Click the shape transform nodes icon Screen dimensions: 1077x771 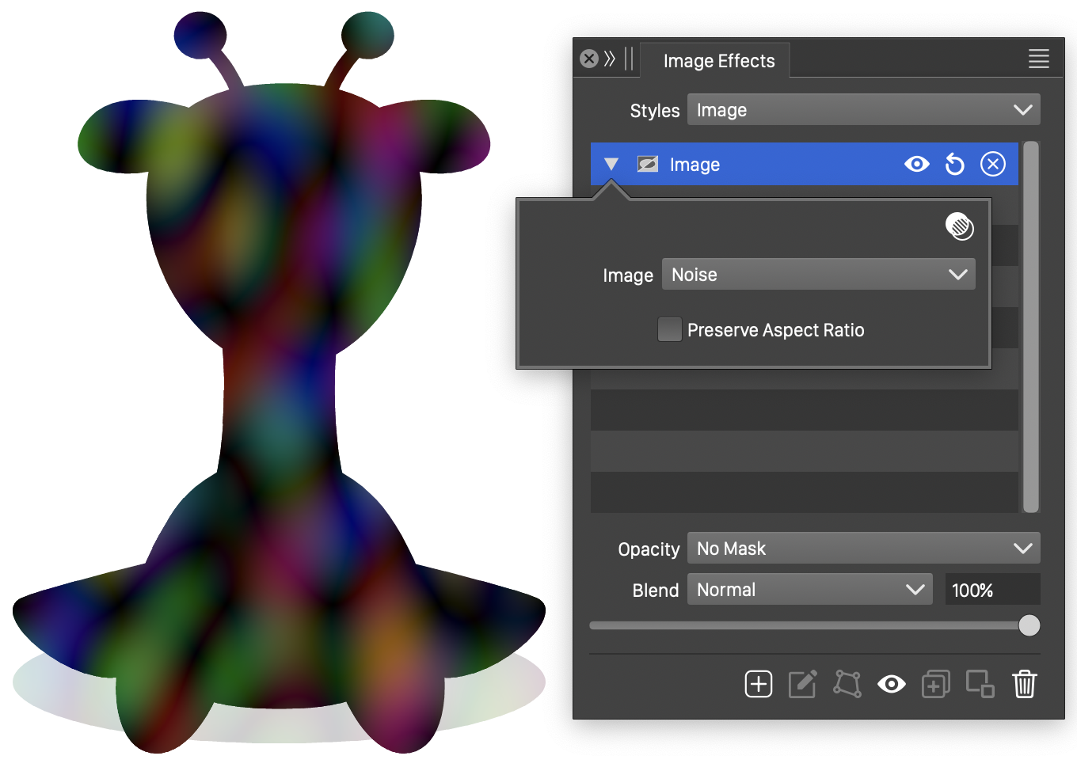coord(847,684)
